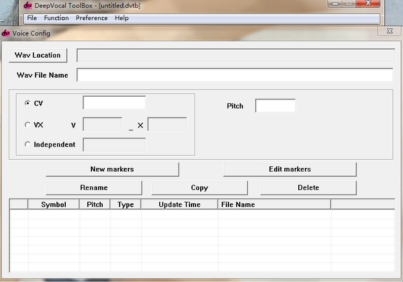Click the Rename button

[94, 188]
